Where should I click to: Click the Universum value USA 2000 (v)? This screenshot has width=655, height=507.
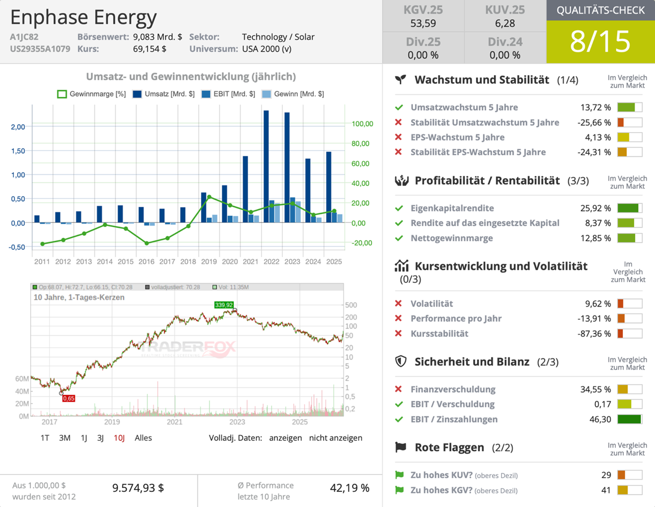pos(267,49)
